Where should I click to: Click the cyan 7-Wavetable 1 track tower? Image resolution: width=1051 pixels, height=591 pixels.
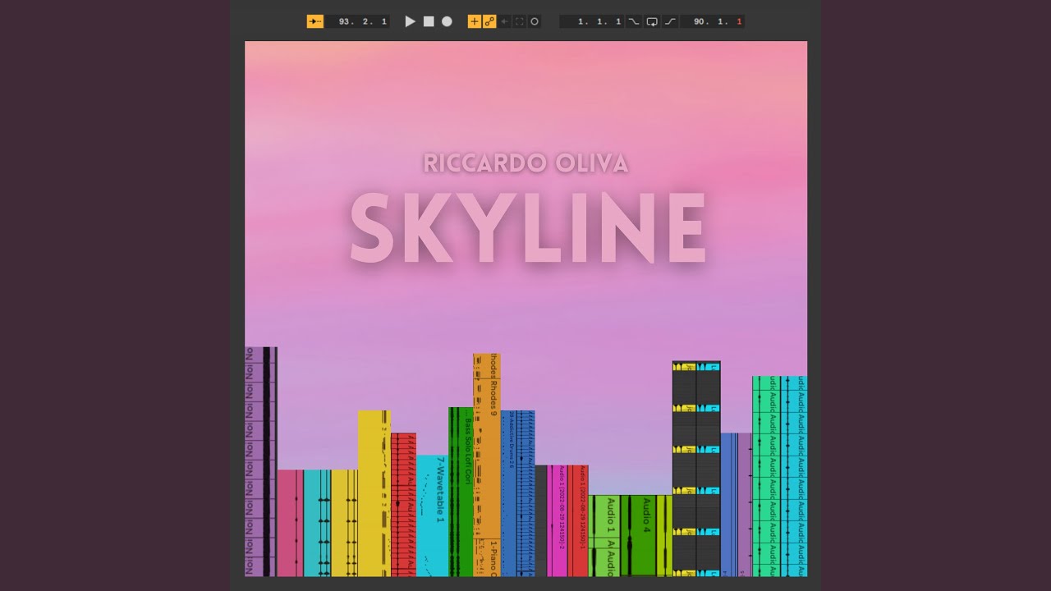pos(432,515)
